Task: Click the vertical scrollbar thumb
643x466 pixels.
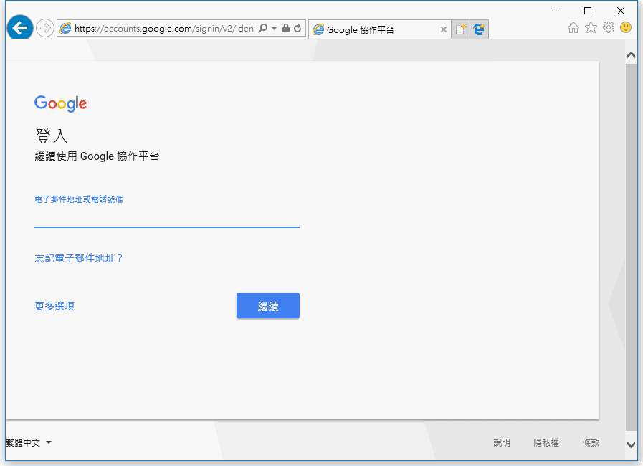Action: [632, 247]
